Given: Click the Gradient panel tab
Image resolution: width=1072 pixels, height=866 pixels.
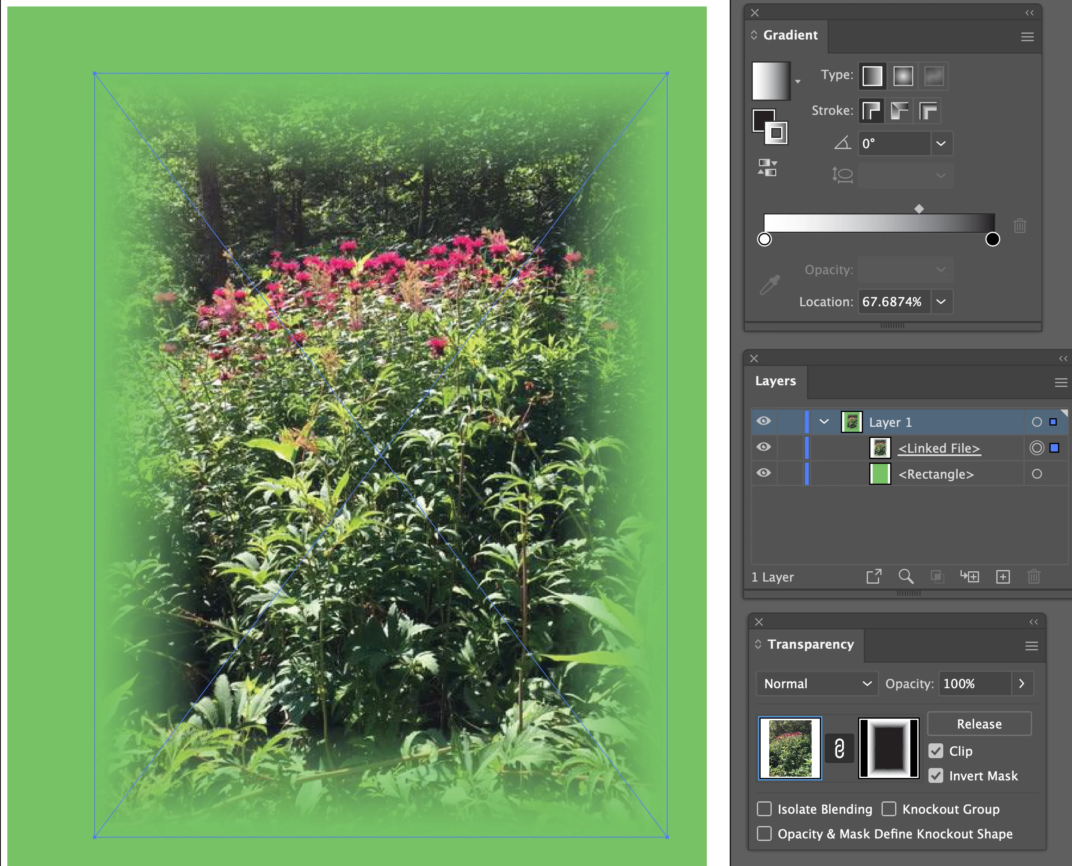Looking at the screenshot, I should (790, 35).
